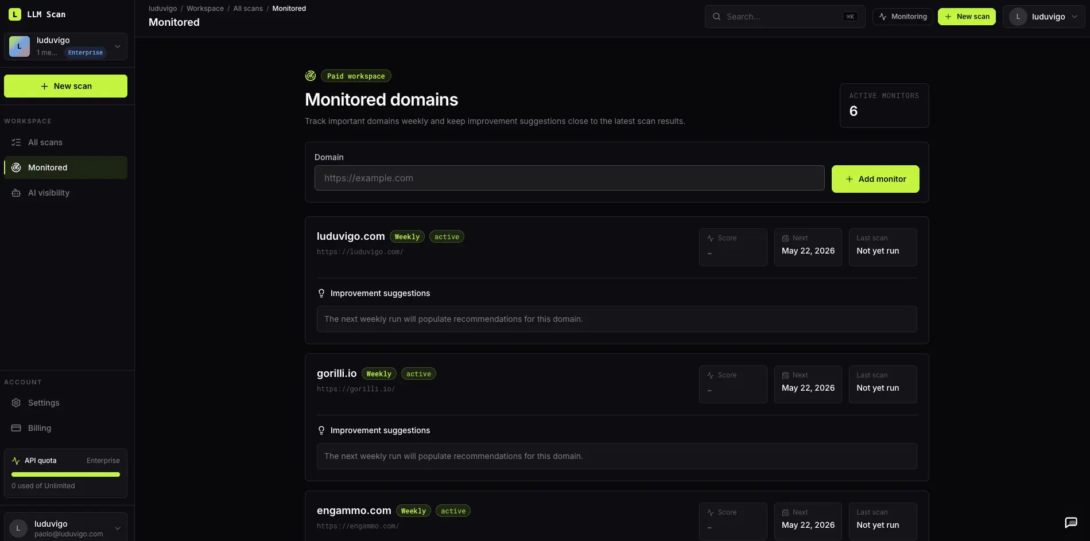The width and height of the screenshot is (1090, 541).
Task: Click the API quota progress bar
Action: [x=65, y=474]
